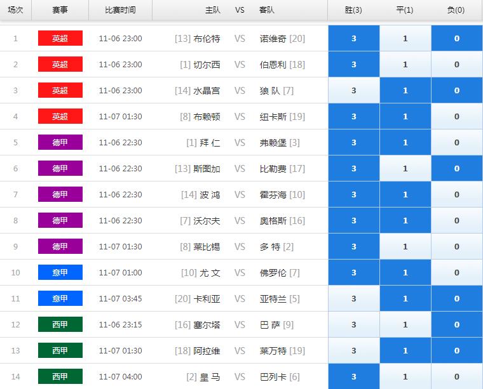The image size is (483, 389).
Task: Toggle win (3) for 阿拉维 vs 莱万特
Action: pos(354,350)
